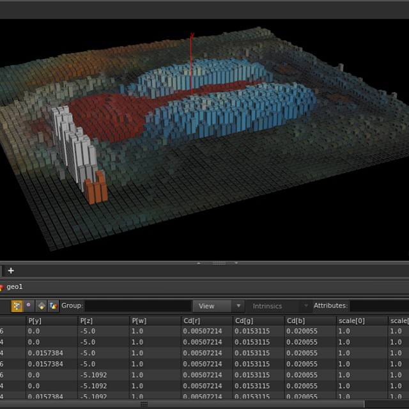The height and width of the screenshot is (409, 409).
Task: Sort by the P[y] column header
Action: pyautogui.click(x=35, y=320)
